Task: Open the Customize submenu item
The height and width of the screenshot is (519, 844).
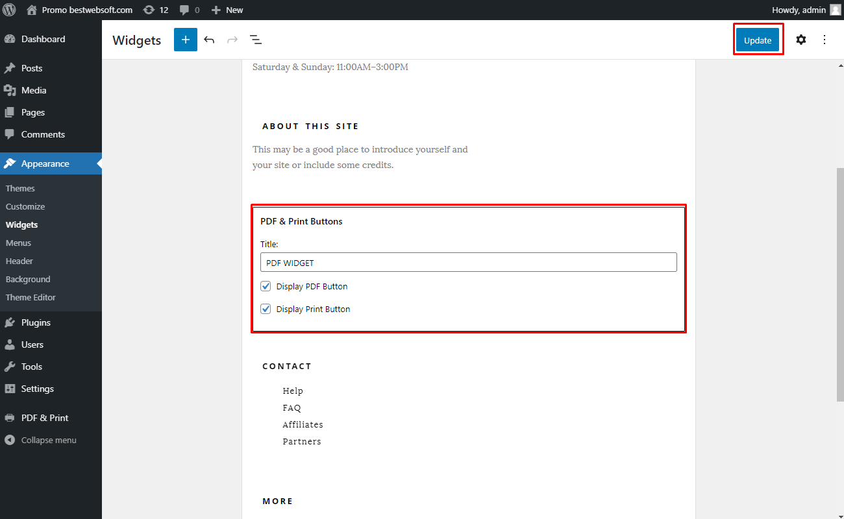Action: pos(25,206)
